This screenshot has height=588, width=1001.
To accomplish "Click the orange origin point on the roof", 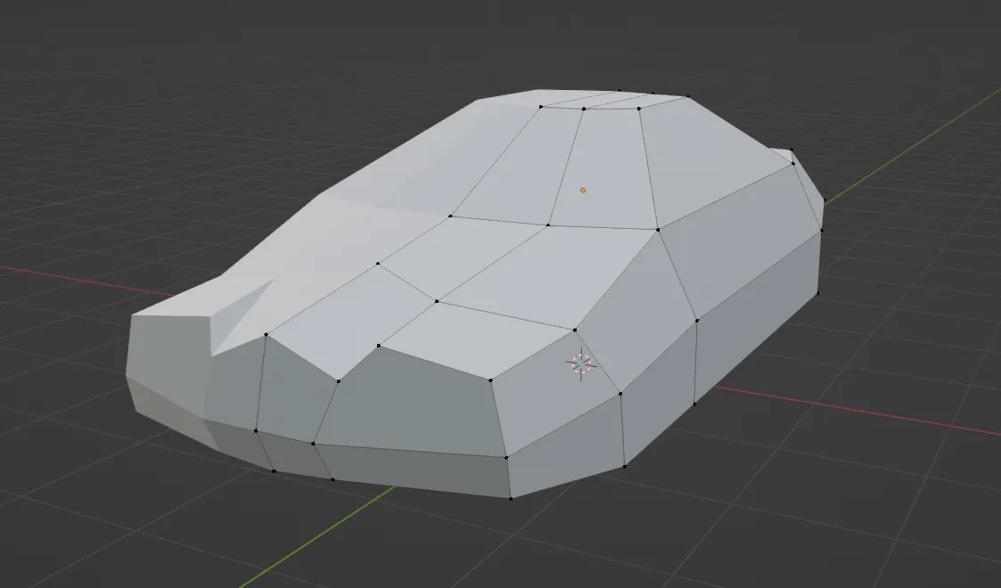I will 583,189.
